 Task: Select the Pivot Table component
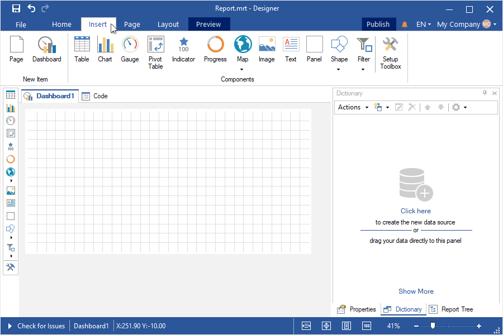[x=155, y=52]
